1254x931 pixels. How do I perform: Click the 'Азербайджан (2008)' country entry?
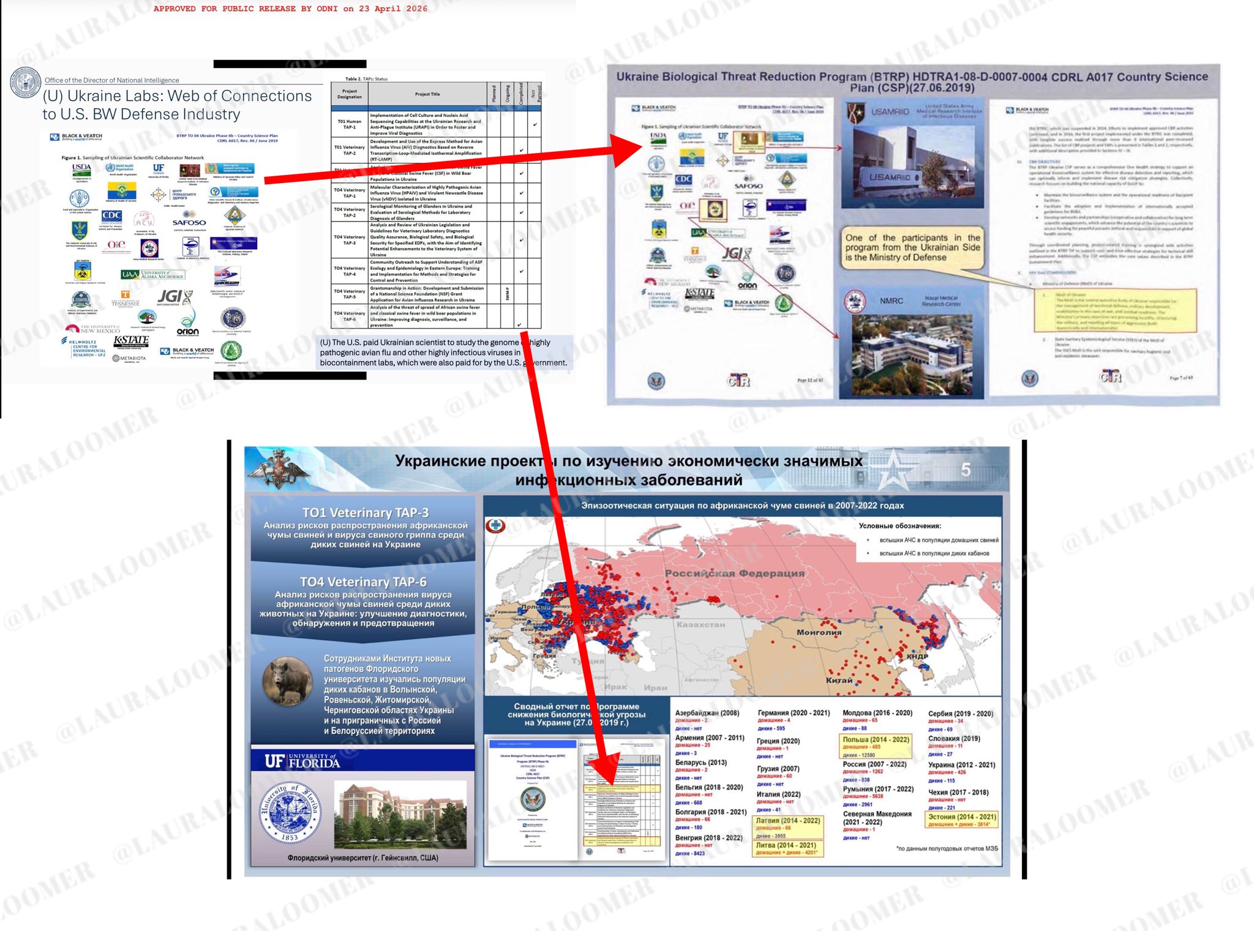click(707, 713)
